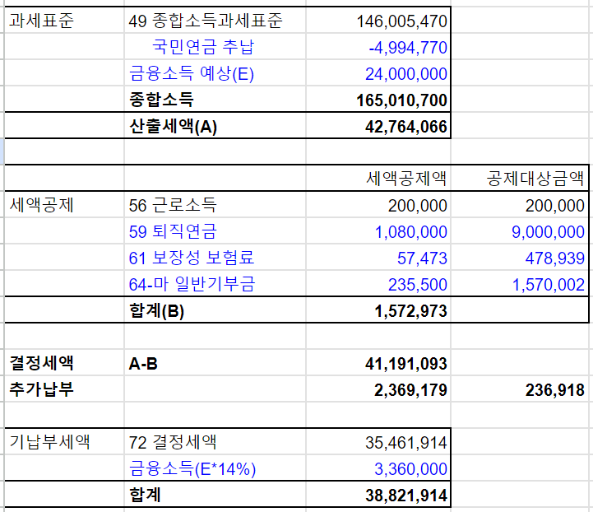Click the 64-마 일반기부금 label cell

point(215,283)
